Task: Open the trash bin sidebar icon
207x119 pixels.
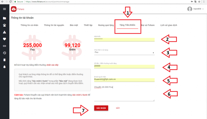Action: (4, 60)
